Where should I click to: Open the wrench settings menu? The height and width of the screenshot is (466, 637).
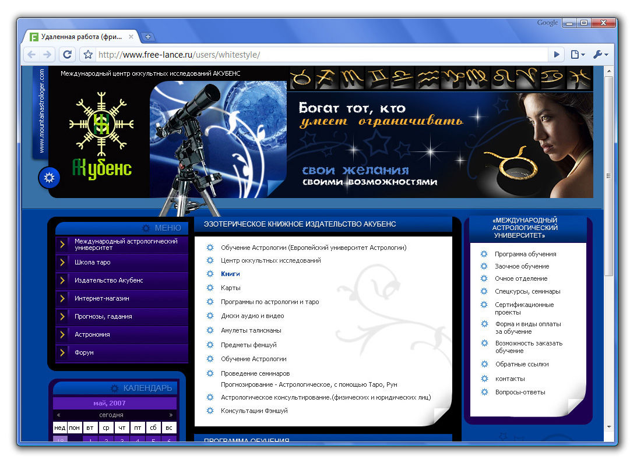point(600,54)
